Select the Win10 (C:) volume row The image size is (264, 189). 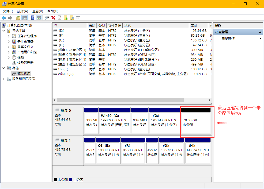132,74
